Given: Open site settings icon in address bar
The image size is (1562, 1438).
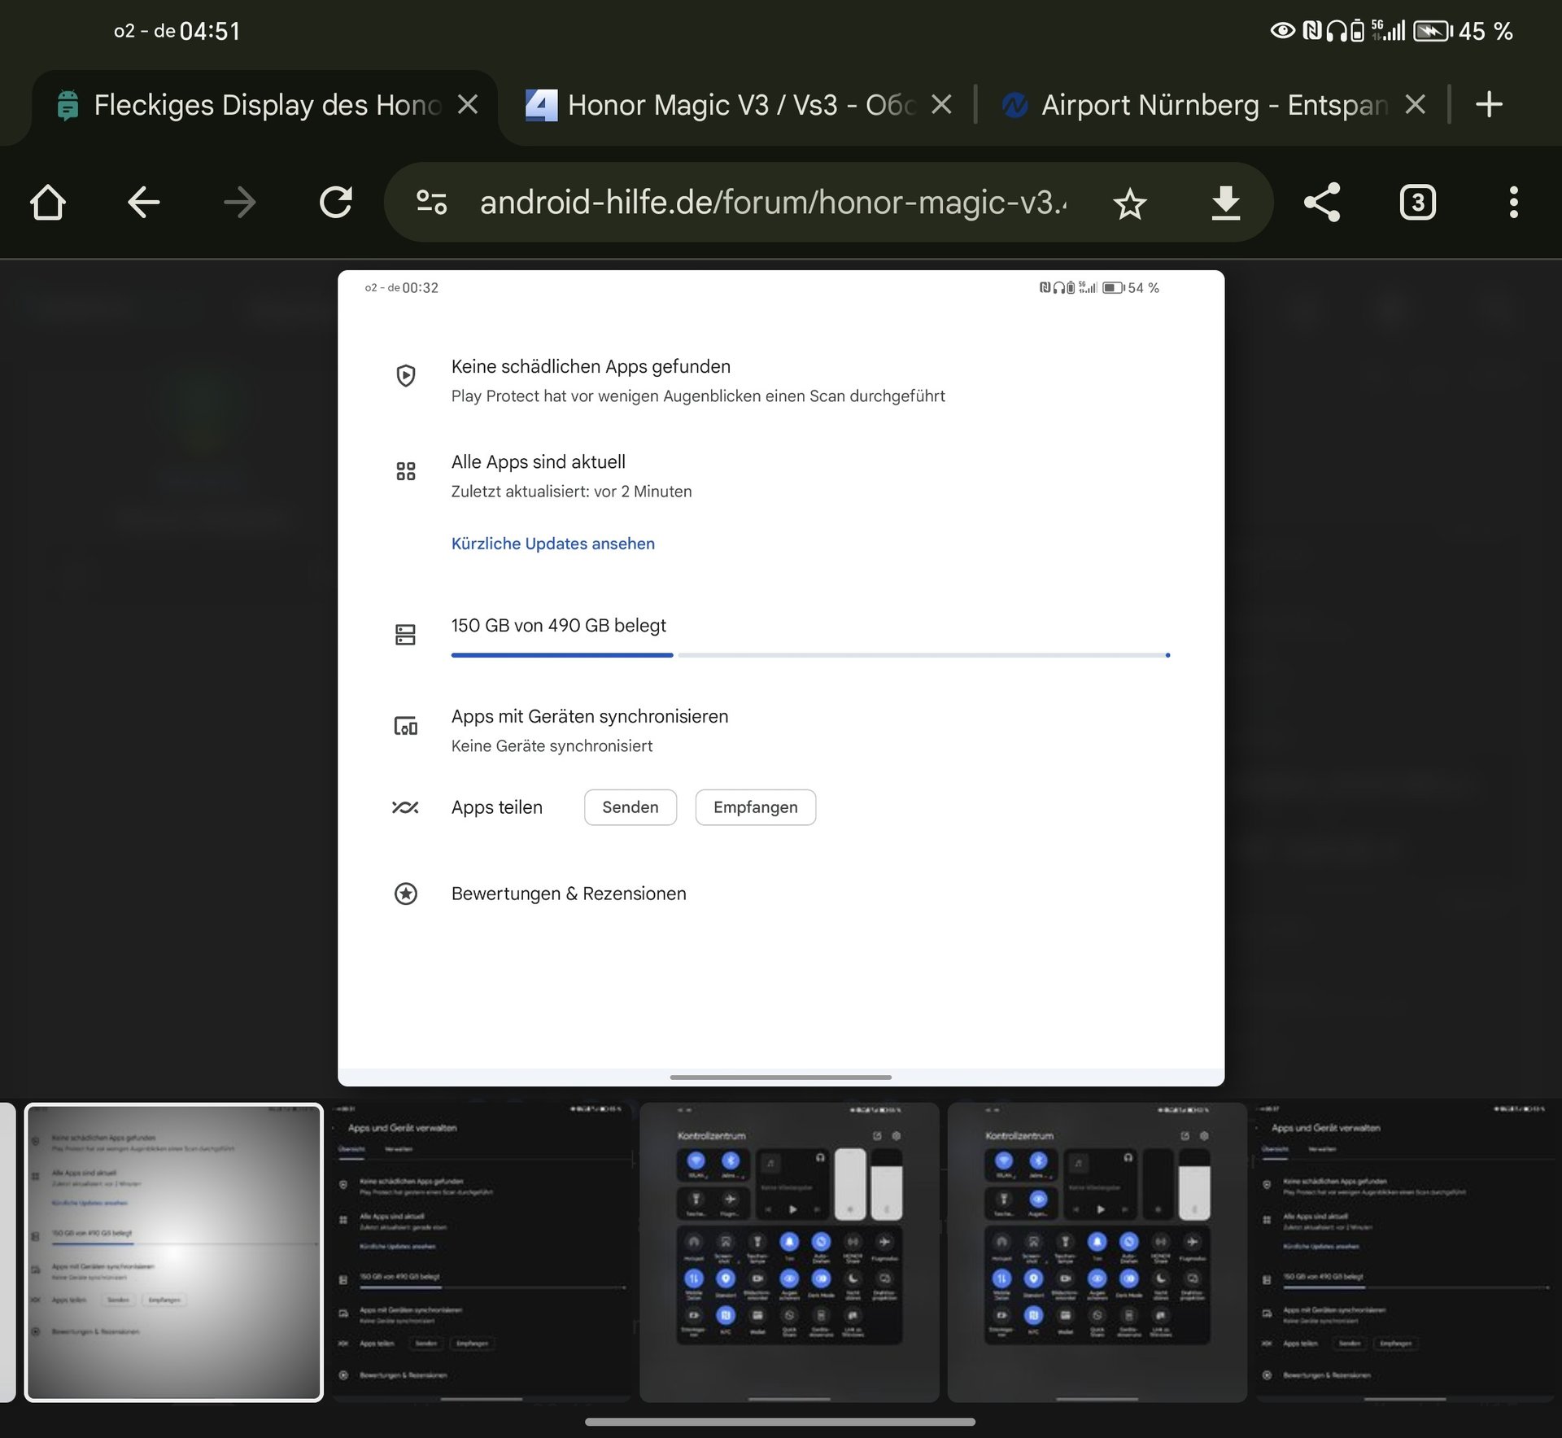Looking at the screenshot, I should [431, 203].
